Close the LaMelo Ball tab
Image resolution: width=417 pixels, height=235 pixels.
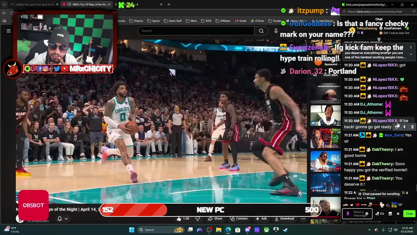tap(57, 5)
